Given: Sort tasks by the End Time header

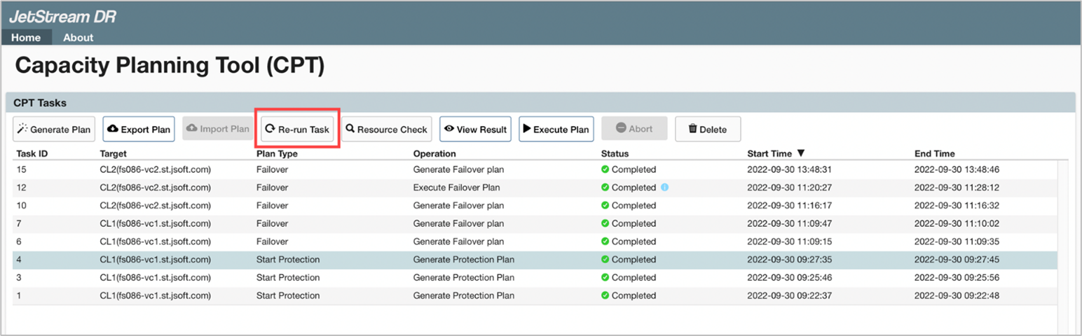Looking at the screenshot, I should [x=934, y=153].
